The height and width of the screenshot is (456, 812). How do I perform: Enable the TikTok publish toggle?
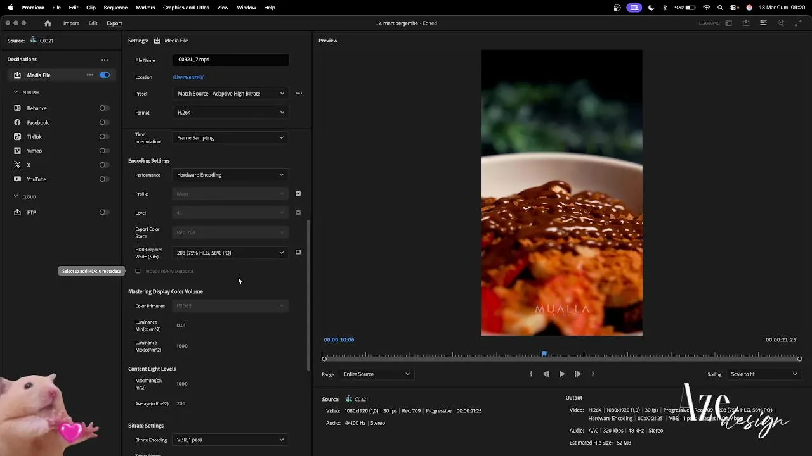click(x=104, y=137)
